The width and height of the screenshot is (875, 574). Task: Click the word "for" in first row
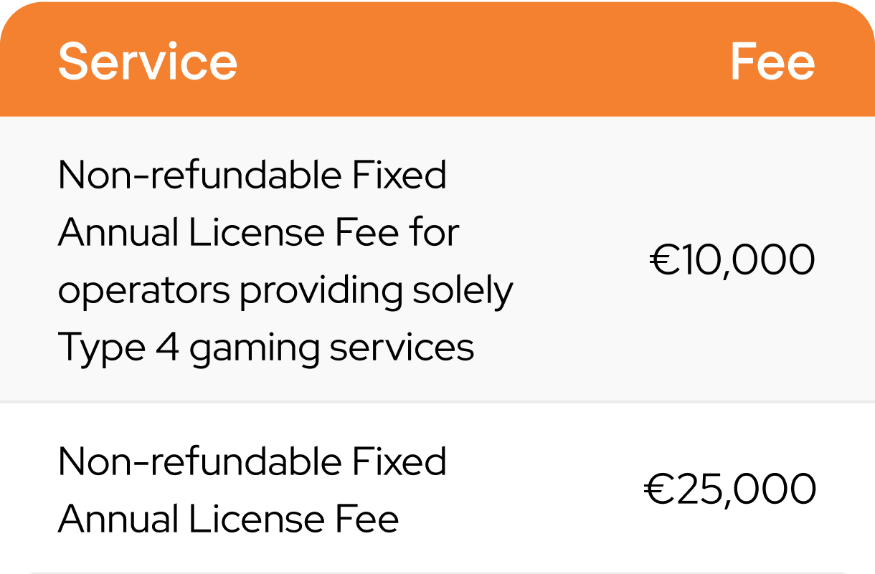(x=435, y=233)
